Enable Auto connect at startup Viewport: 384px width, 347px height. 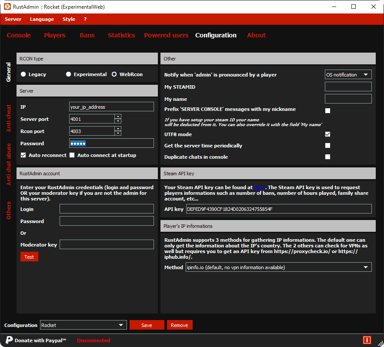click(73, 155)
